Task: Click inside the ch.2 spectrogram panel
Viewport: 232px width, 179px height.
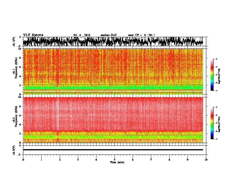Action: tap(113, 120)
